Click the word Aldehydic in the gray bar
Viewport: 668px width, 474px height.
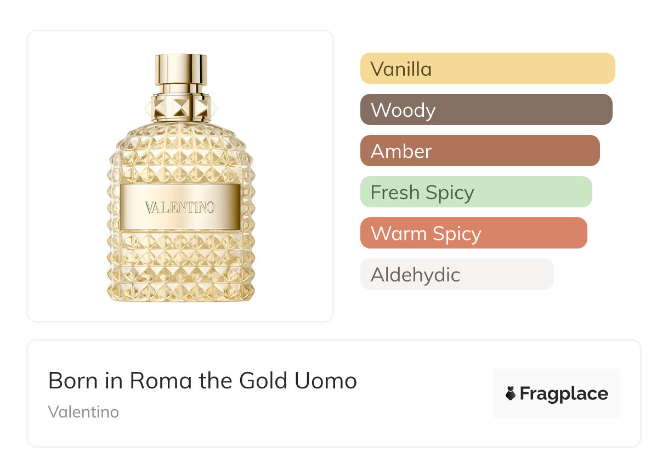click(x=415, y=274)
